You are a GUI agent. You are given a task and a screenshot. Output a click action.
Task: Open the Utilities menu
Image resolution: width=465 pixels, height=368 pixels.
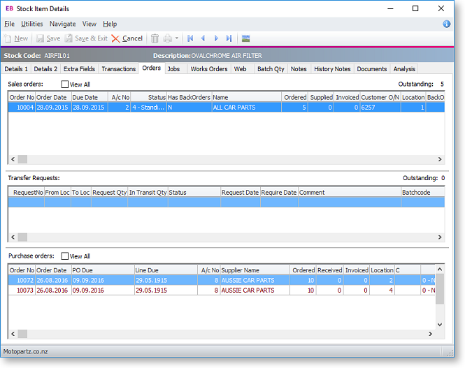(32, 24)
